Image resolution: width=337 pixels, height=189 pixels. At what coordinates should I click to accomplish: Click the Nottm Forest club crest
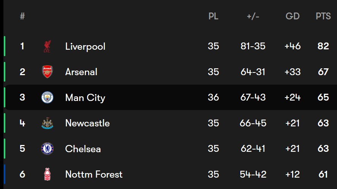(47, 174)
